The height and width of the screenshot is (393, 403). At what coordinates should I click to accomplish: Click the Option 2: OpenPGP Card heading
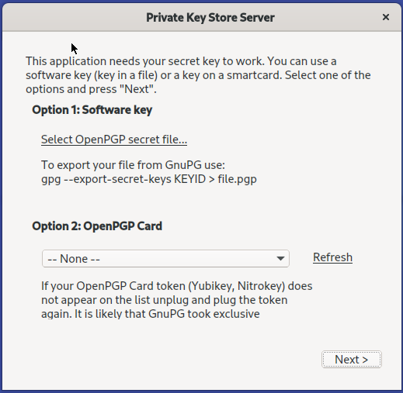(97, 226)
